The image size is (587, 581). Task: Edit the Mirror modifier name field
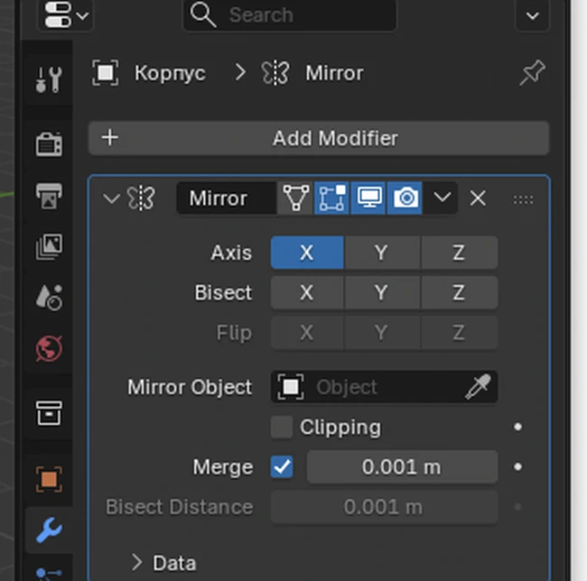click(x=226, y=198)
